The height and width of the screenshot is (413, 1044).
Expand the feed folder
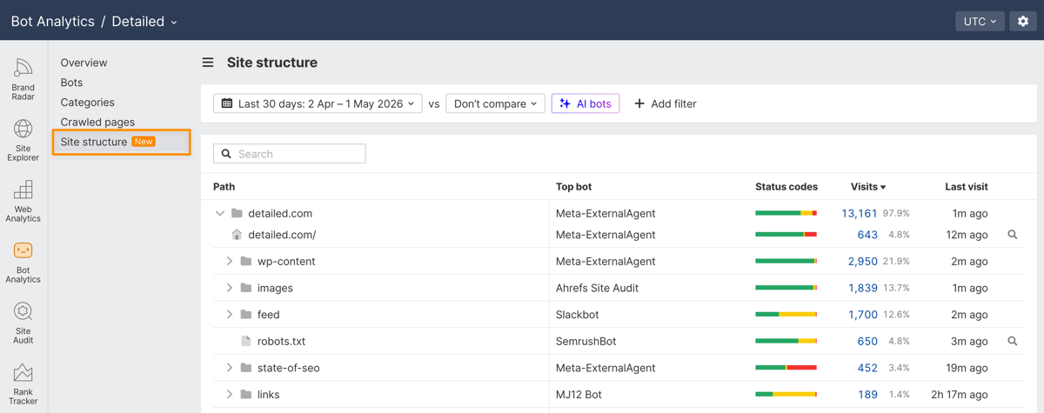(230, 315)
